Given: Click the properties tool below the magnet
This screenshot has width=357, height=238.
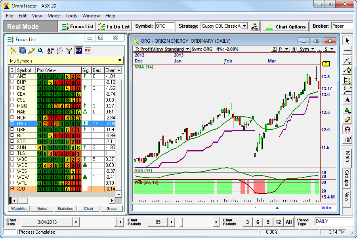Looking at the screenshot, I should pos(347,140).
